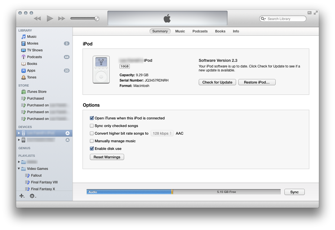
Task: Click the Movies count badge 3
Action: 67,43
